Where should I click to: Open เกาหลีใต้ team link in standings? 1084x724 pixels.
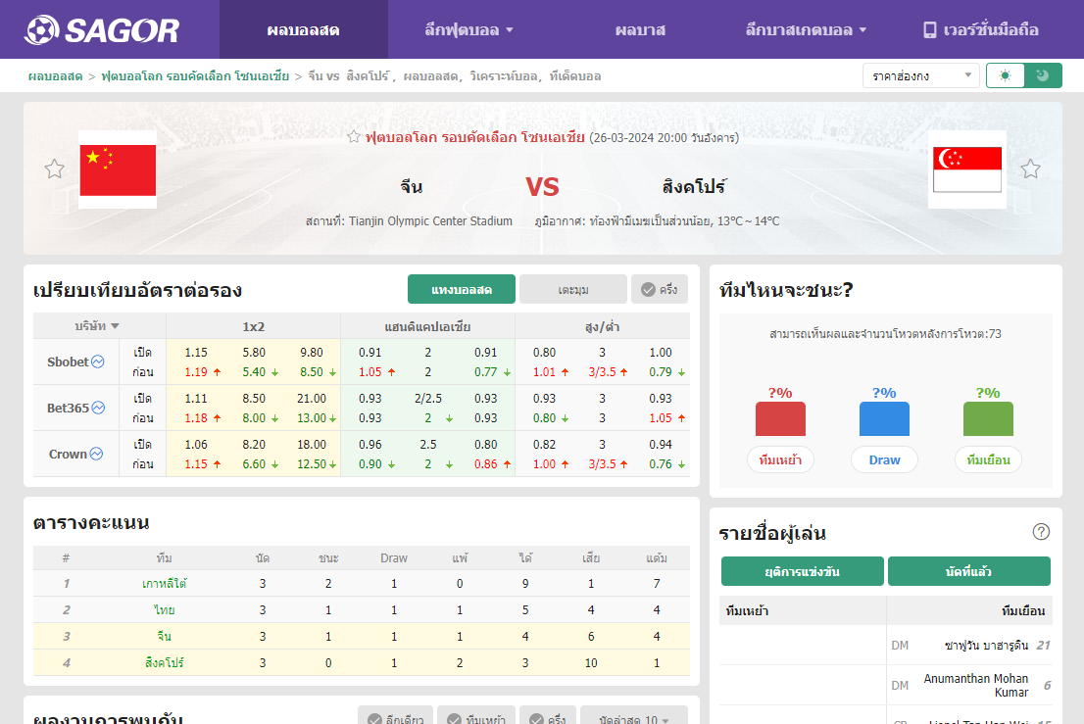click(164, 584)
